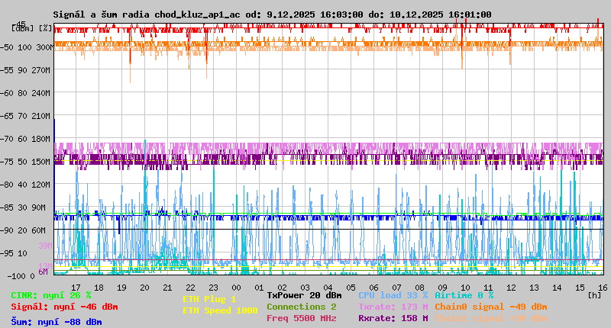Click the 00 hour mark on time axis
The image size is (611, 328).
tap(237, 287)
